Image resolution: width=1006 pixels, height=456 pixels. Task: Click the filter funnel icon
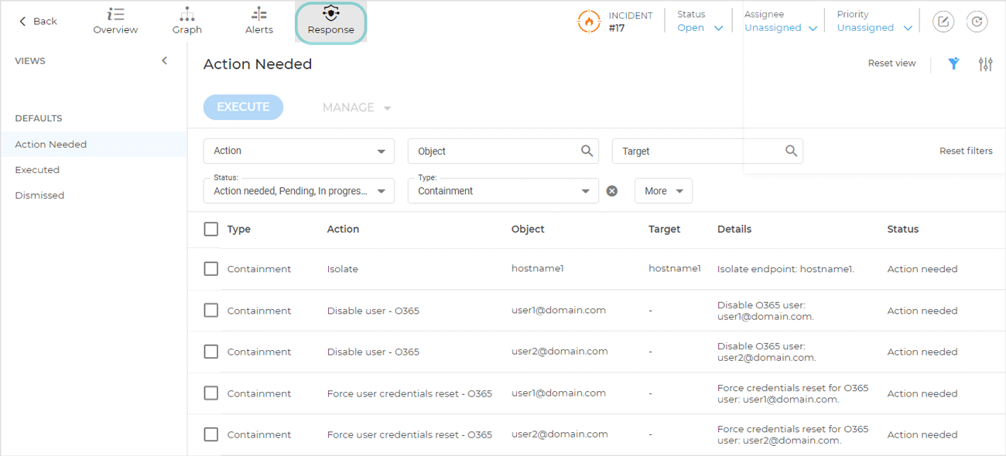click(953, 63)
